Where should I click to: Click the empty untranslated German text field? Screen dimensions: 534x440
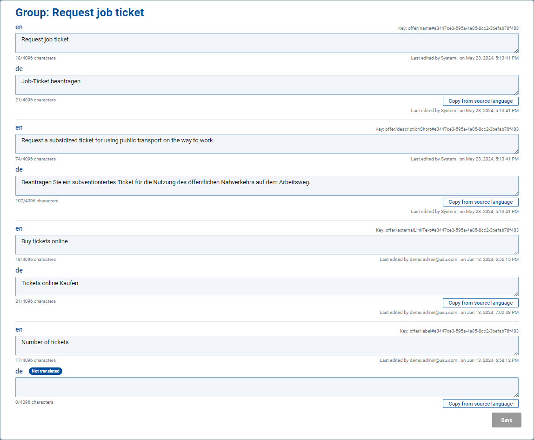click(267, 387)
